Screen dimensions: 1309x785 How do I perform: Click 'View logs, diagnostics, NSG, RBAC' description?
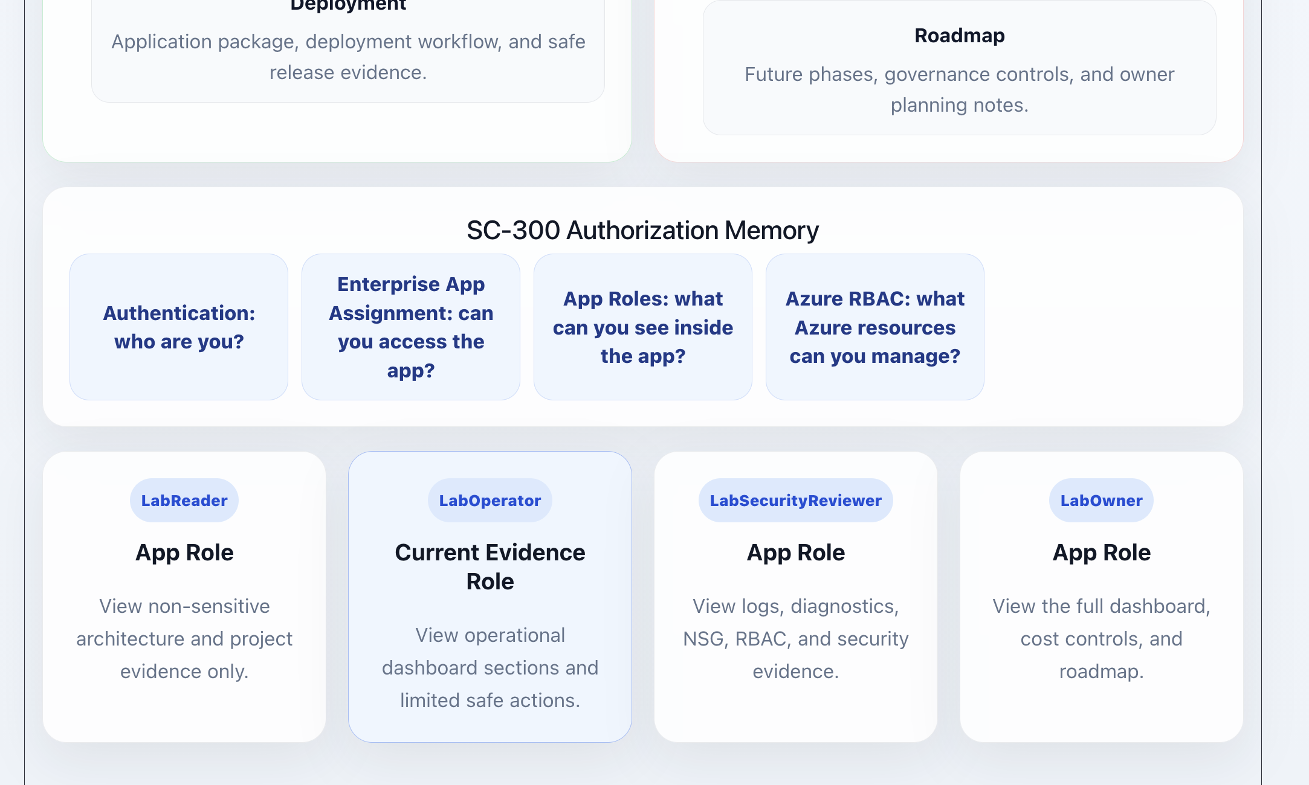click(796, 638)
